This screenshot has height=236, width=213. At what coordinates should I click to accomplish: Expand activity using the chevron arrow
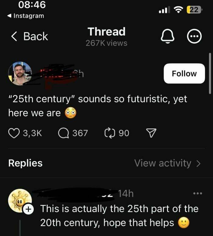pyautogui.click(x=199, y=163)
